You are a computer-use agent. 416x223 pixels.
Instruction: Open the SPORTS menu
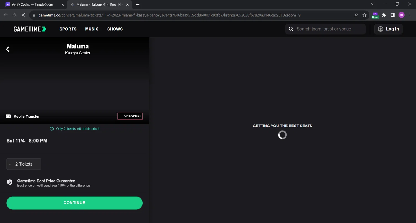pos(68,29)
